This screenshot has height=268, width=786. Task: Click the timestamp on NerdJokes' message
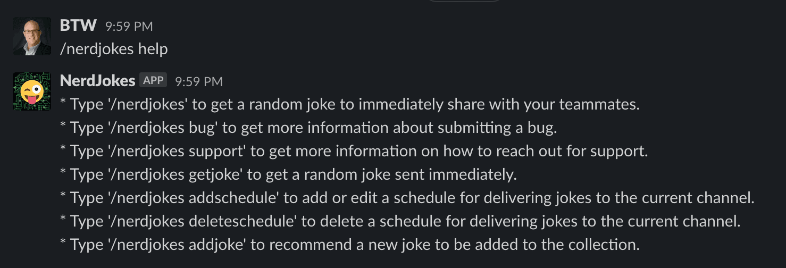pyautogui.click(x=199, y=81)
